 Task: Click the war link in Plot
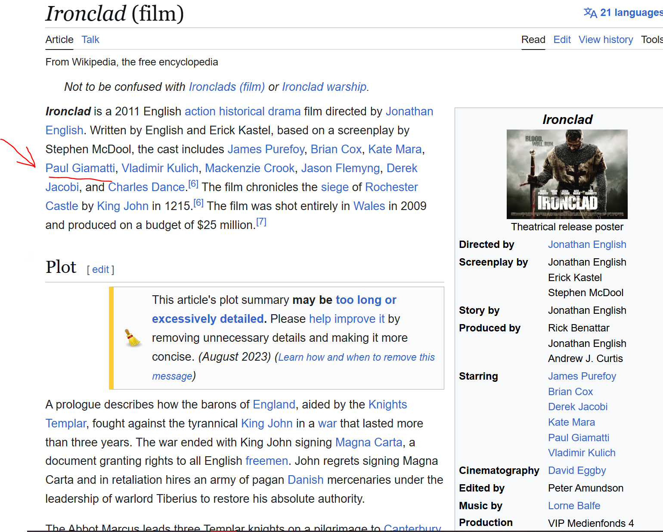(327, 424)
